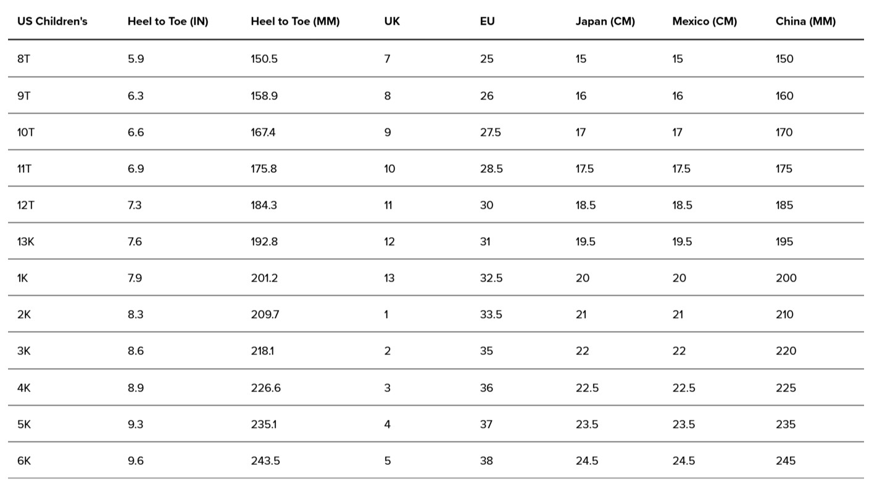The image size is (877, 489).
Task: Click the China 245 value
Action: (x=785, y=461)
